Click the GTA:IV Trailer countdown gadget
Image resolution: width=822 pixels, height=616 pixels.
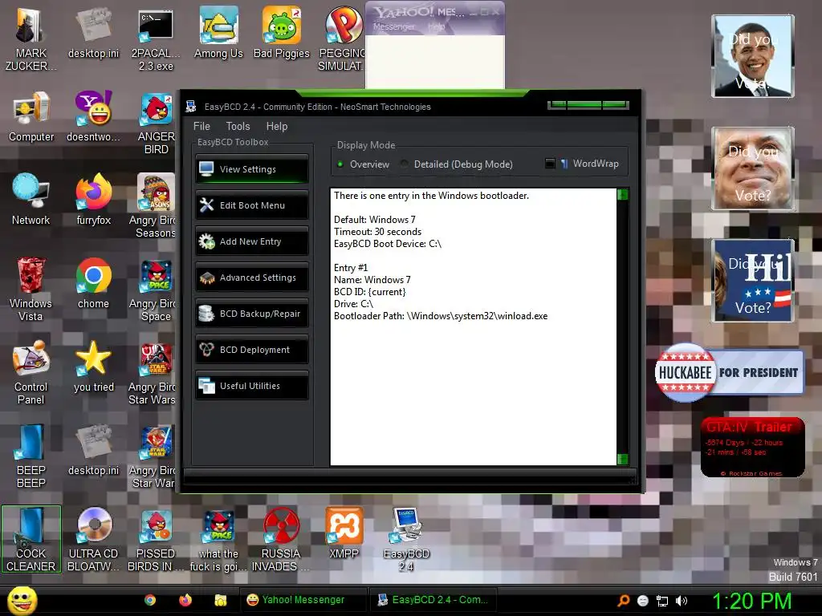tap(752, 447)
